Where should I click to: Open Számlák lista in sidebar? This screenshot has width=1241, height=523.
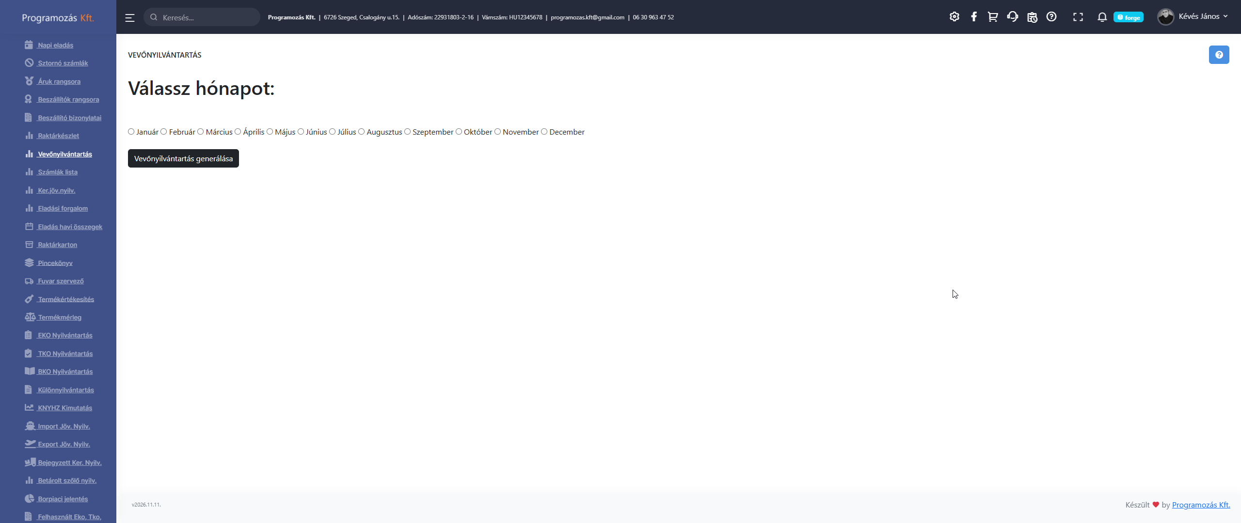point(57,172)
